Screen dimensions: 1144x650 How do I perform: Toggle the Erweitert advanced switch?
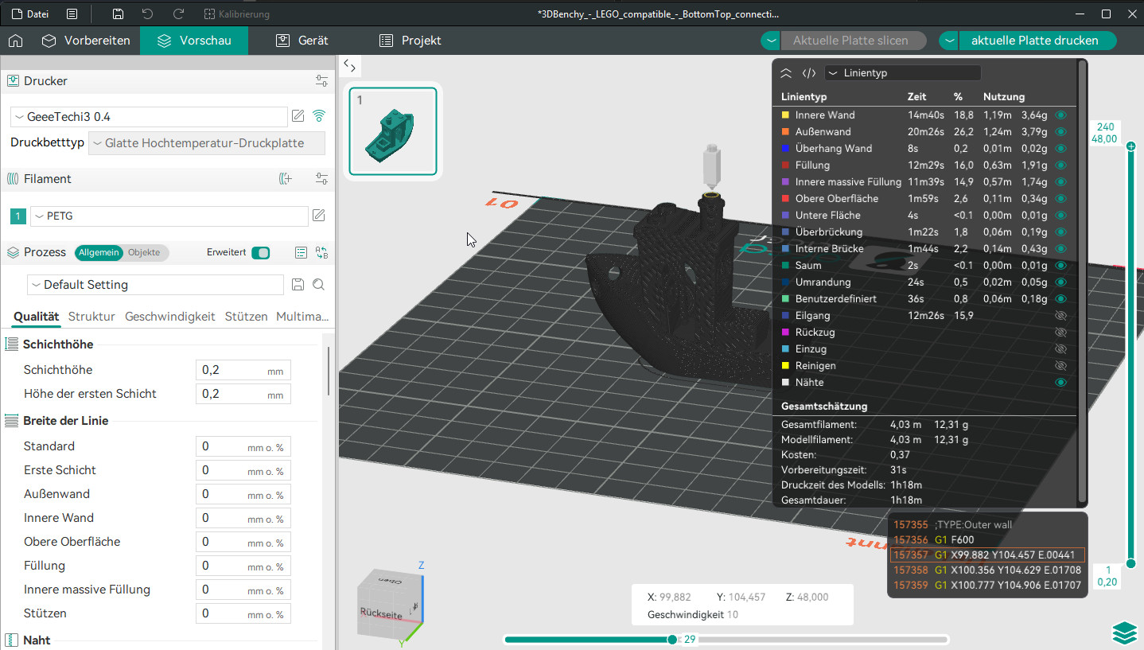coord(260,253)
